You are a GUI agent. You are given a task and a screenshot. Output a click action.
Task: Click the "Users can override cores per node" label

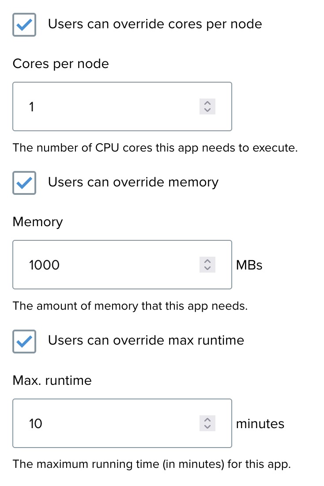click(x=155, y=24)
